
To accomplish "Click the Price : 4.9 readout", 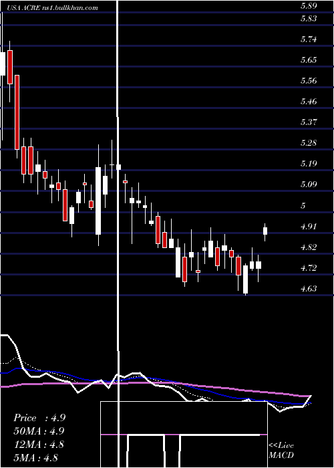I will (39, 418).
